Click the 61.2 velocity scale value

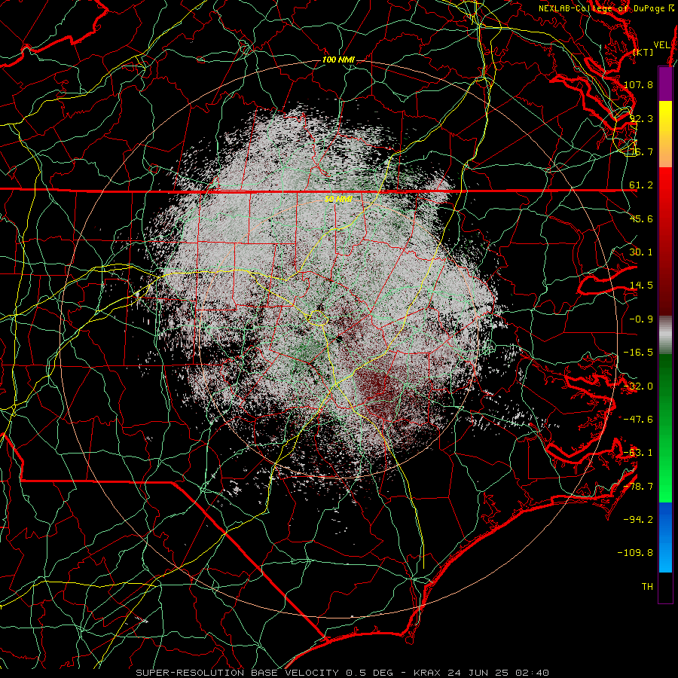[x=641, y=185]
